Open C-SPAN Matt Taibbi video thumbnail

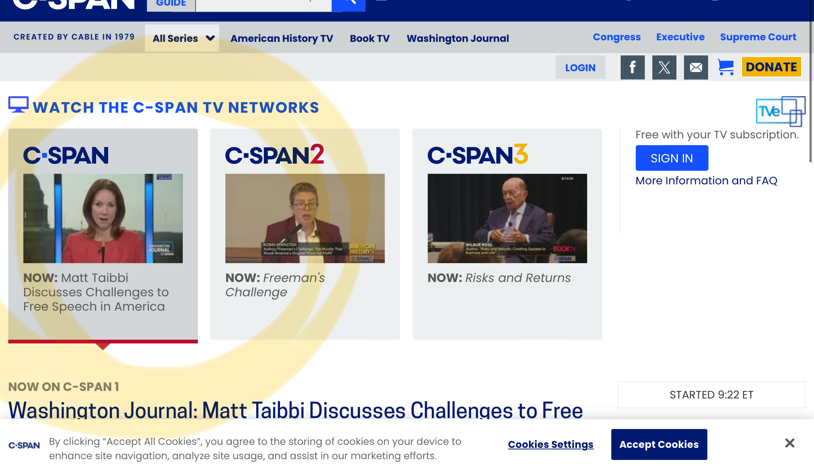click(103, 218)
